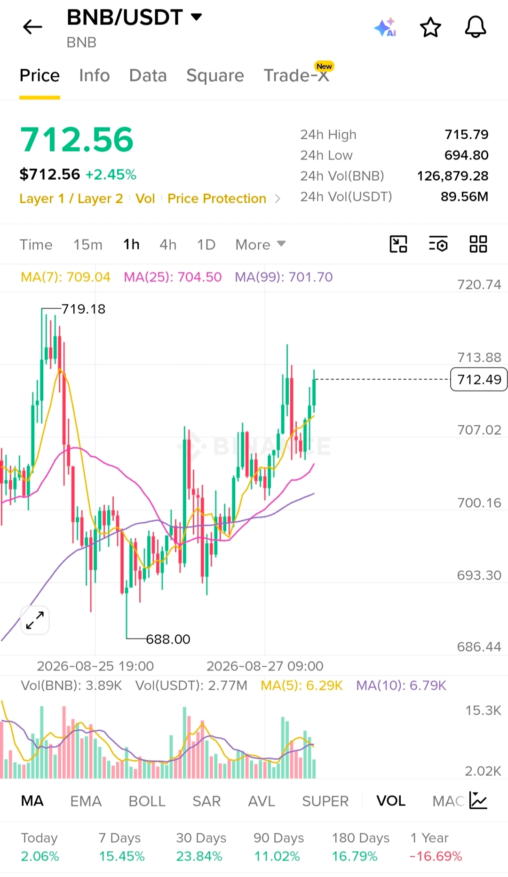Viewport: 508px width, 877px height.
Task: Expand the tags row chevron
Action: 278,199
